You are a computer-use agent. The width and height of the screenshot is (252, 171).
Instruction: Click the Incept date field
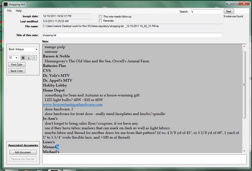point(67,16)
